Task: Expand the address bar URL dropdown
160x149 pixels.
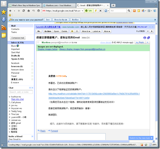Action: [x=82, y=11]
